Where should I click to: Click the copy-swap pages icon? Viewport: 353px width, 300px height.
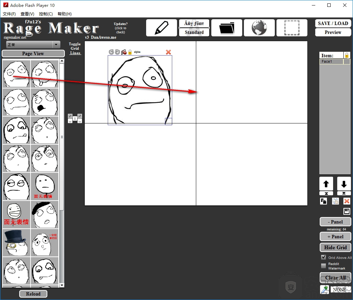[x=336, y=201]
